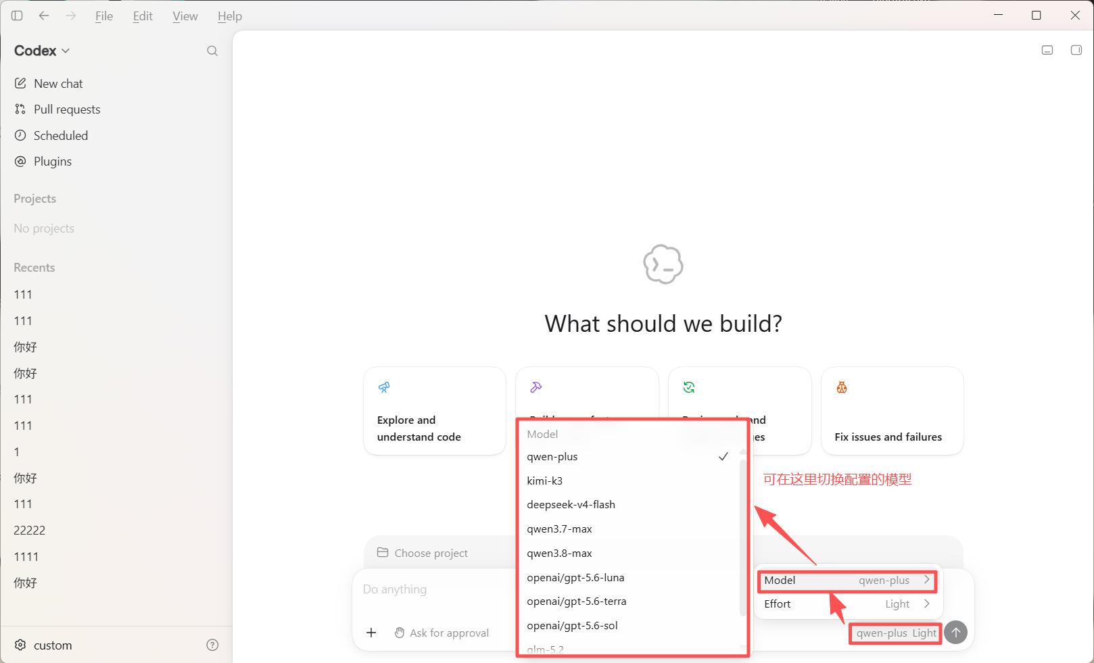The image size is (1094, 663).
Task: Select the Fix issues and failures card
Action: (x=893, y=411)
